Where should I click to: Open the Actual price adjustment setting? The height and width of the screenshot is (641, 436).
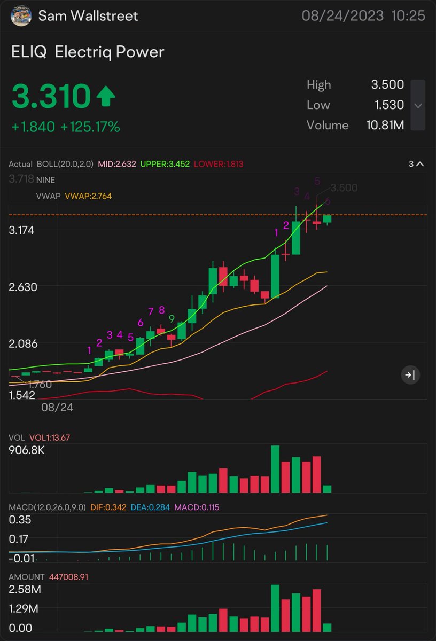pos(21,164)
